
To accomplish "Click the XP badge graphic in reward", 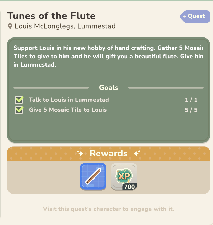I will point(124,176).
